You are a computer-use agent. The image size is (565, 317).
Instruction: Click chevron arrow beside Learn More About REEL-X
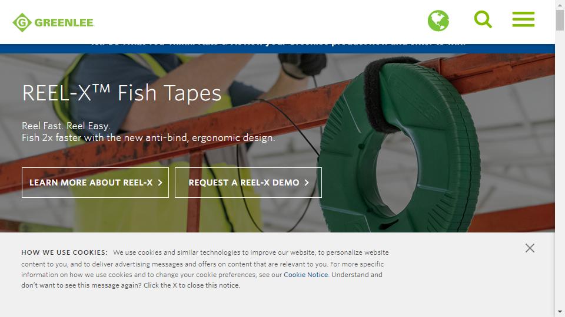pos(160,183)
